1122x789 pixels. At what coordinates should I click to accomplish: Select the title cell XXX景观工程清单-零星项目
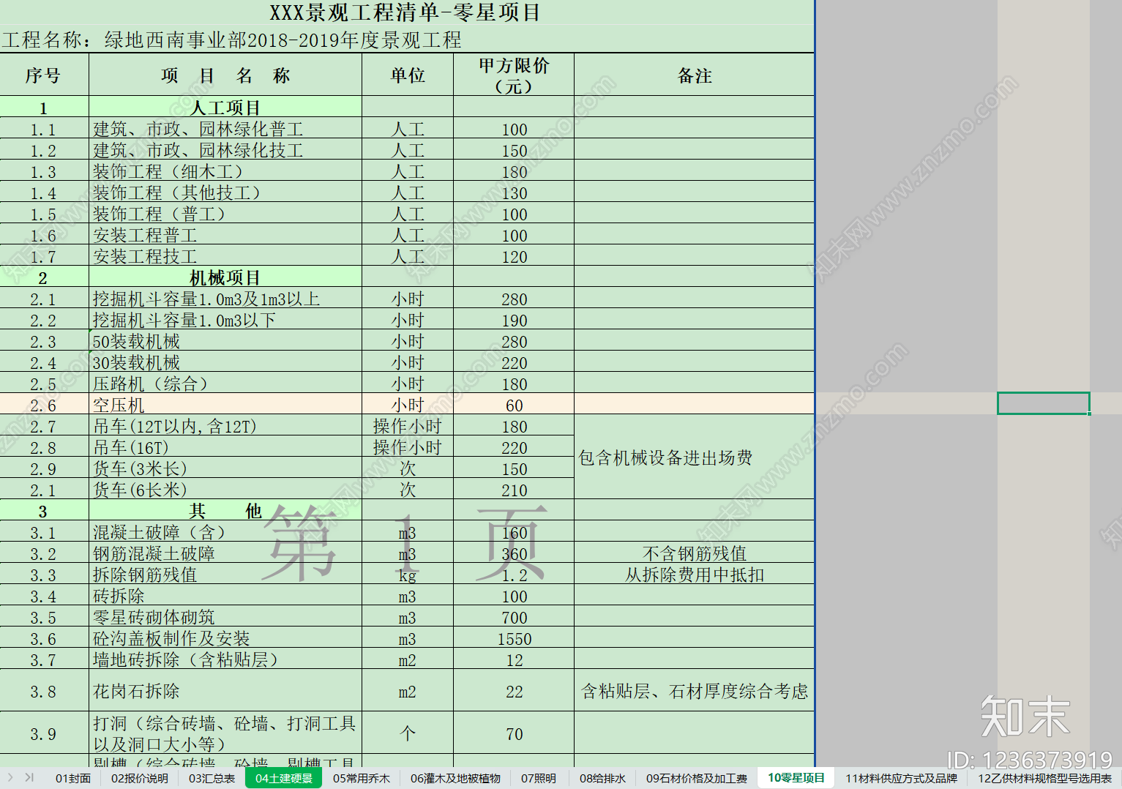click(407, 12)
